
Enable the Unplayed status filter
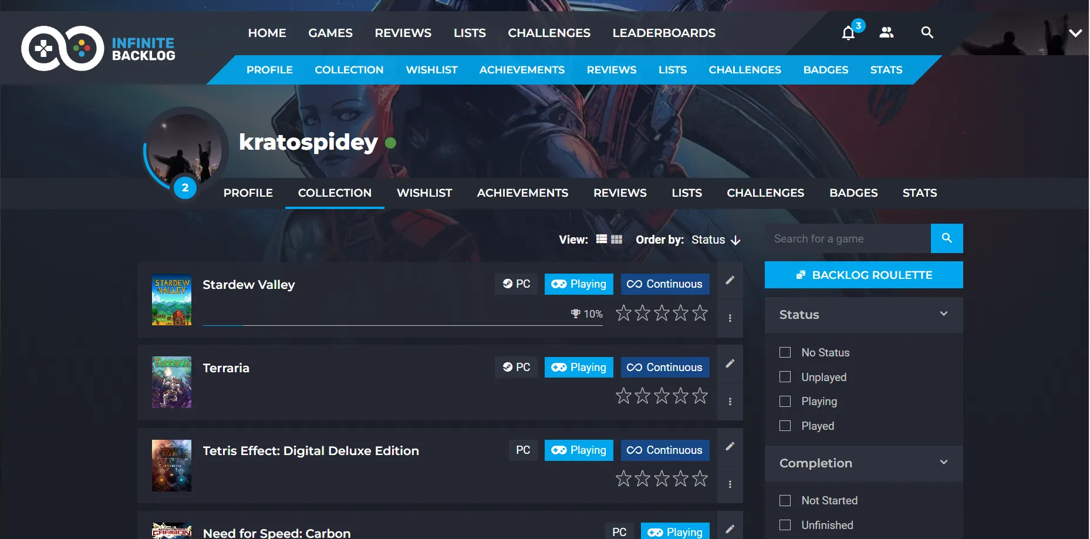pos(785,377)
